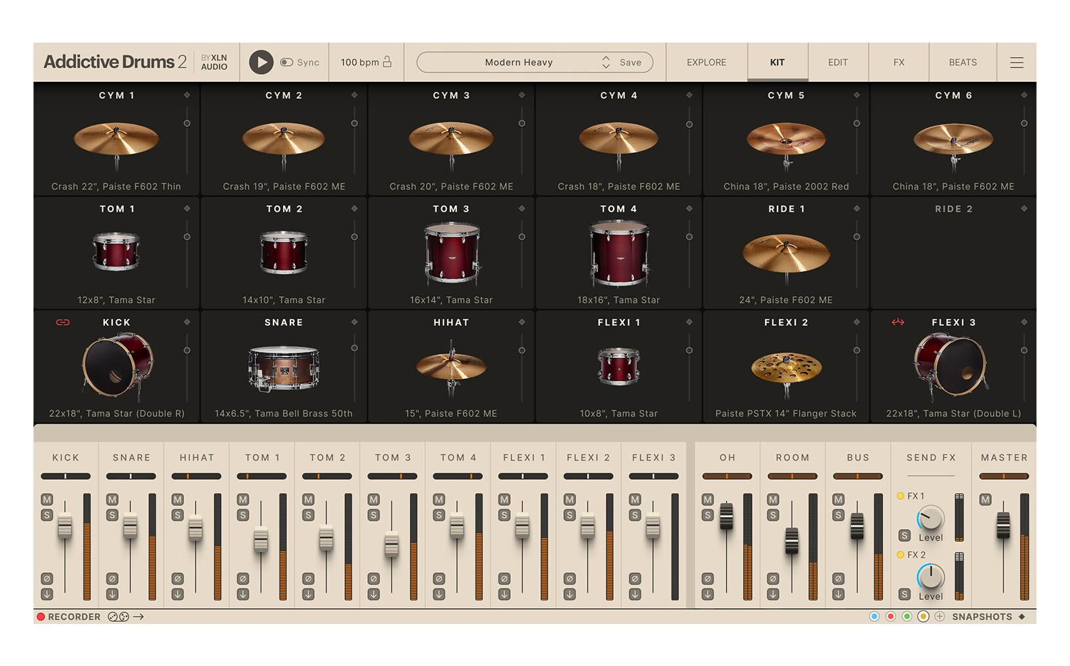This screenshot has width=1070, height=666.
Task: Click the phase invert icon on SNARE channel
Action: pos(112,579)
